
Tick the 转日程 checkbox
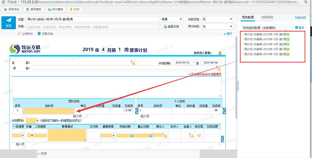point(199,135)
